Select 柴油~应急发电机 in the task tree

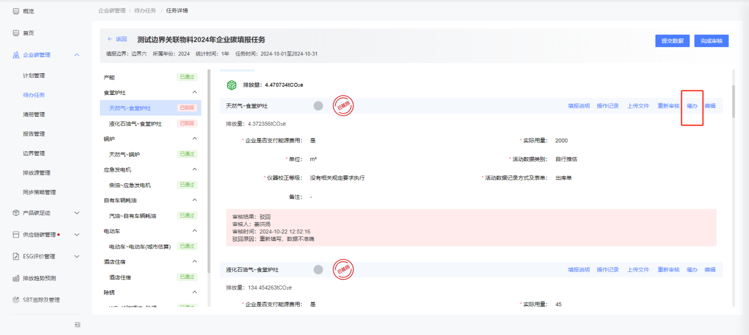130,185
